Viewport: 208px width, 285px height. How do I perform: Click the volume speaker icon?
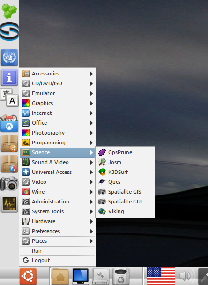[186, 276]
